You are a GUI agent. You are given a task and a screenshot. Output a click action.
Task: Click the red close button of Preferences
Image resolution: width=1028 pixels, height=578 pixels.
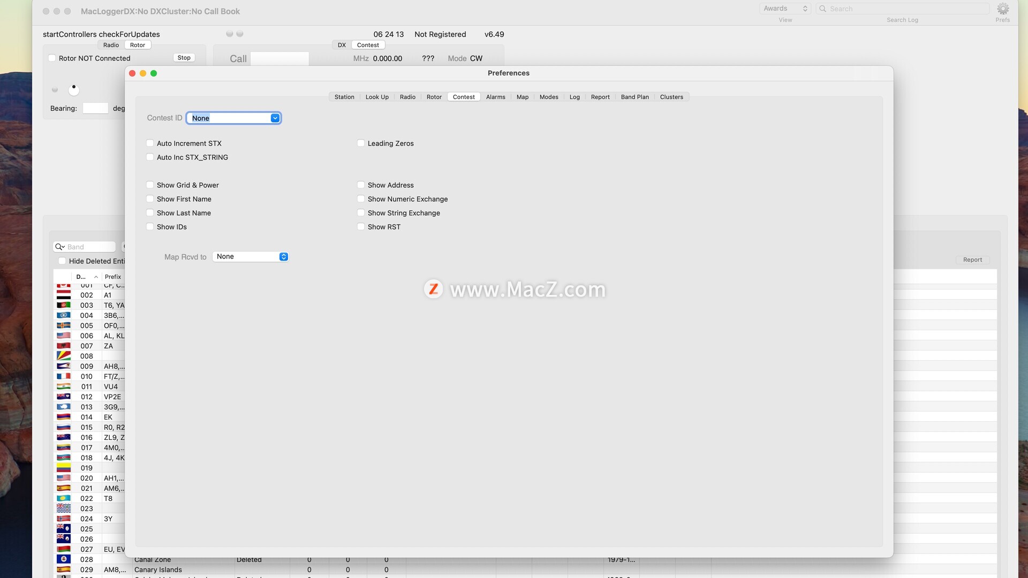click(132, 73)
